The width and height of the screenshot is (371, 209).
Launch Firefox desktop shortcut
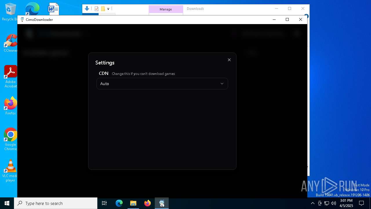[10, 106]
